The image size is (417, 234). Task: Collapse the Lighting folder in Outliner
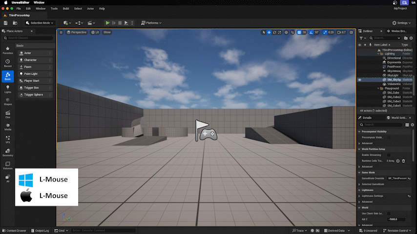tap(378, 54)
